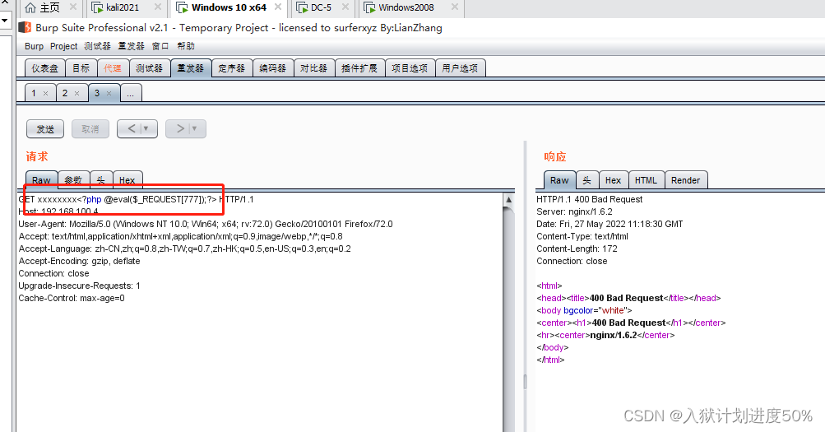Close the 主页 home tab
This screenshot has width=825, height=432.
[73, 7]
